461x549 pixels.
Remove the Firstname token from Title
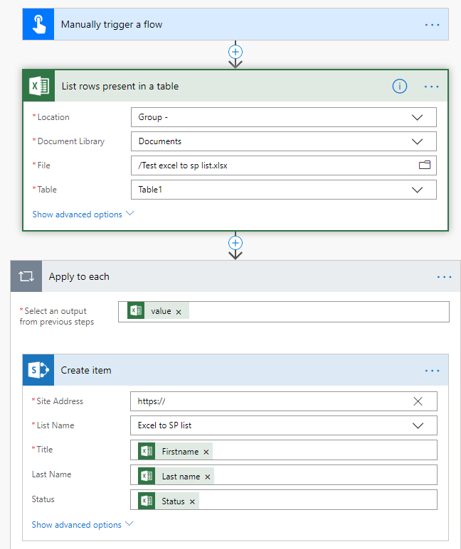[x=206, y=452]
